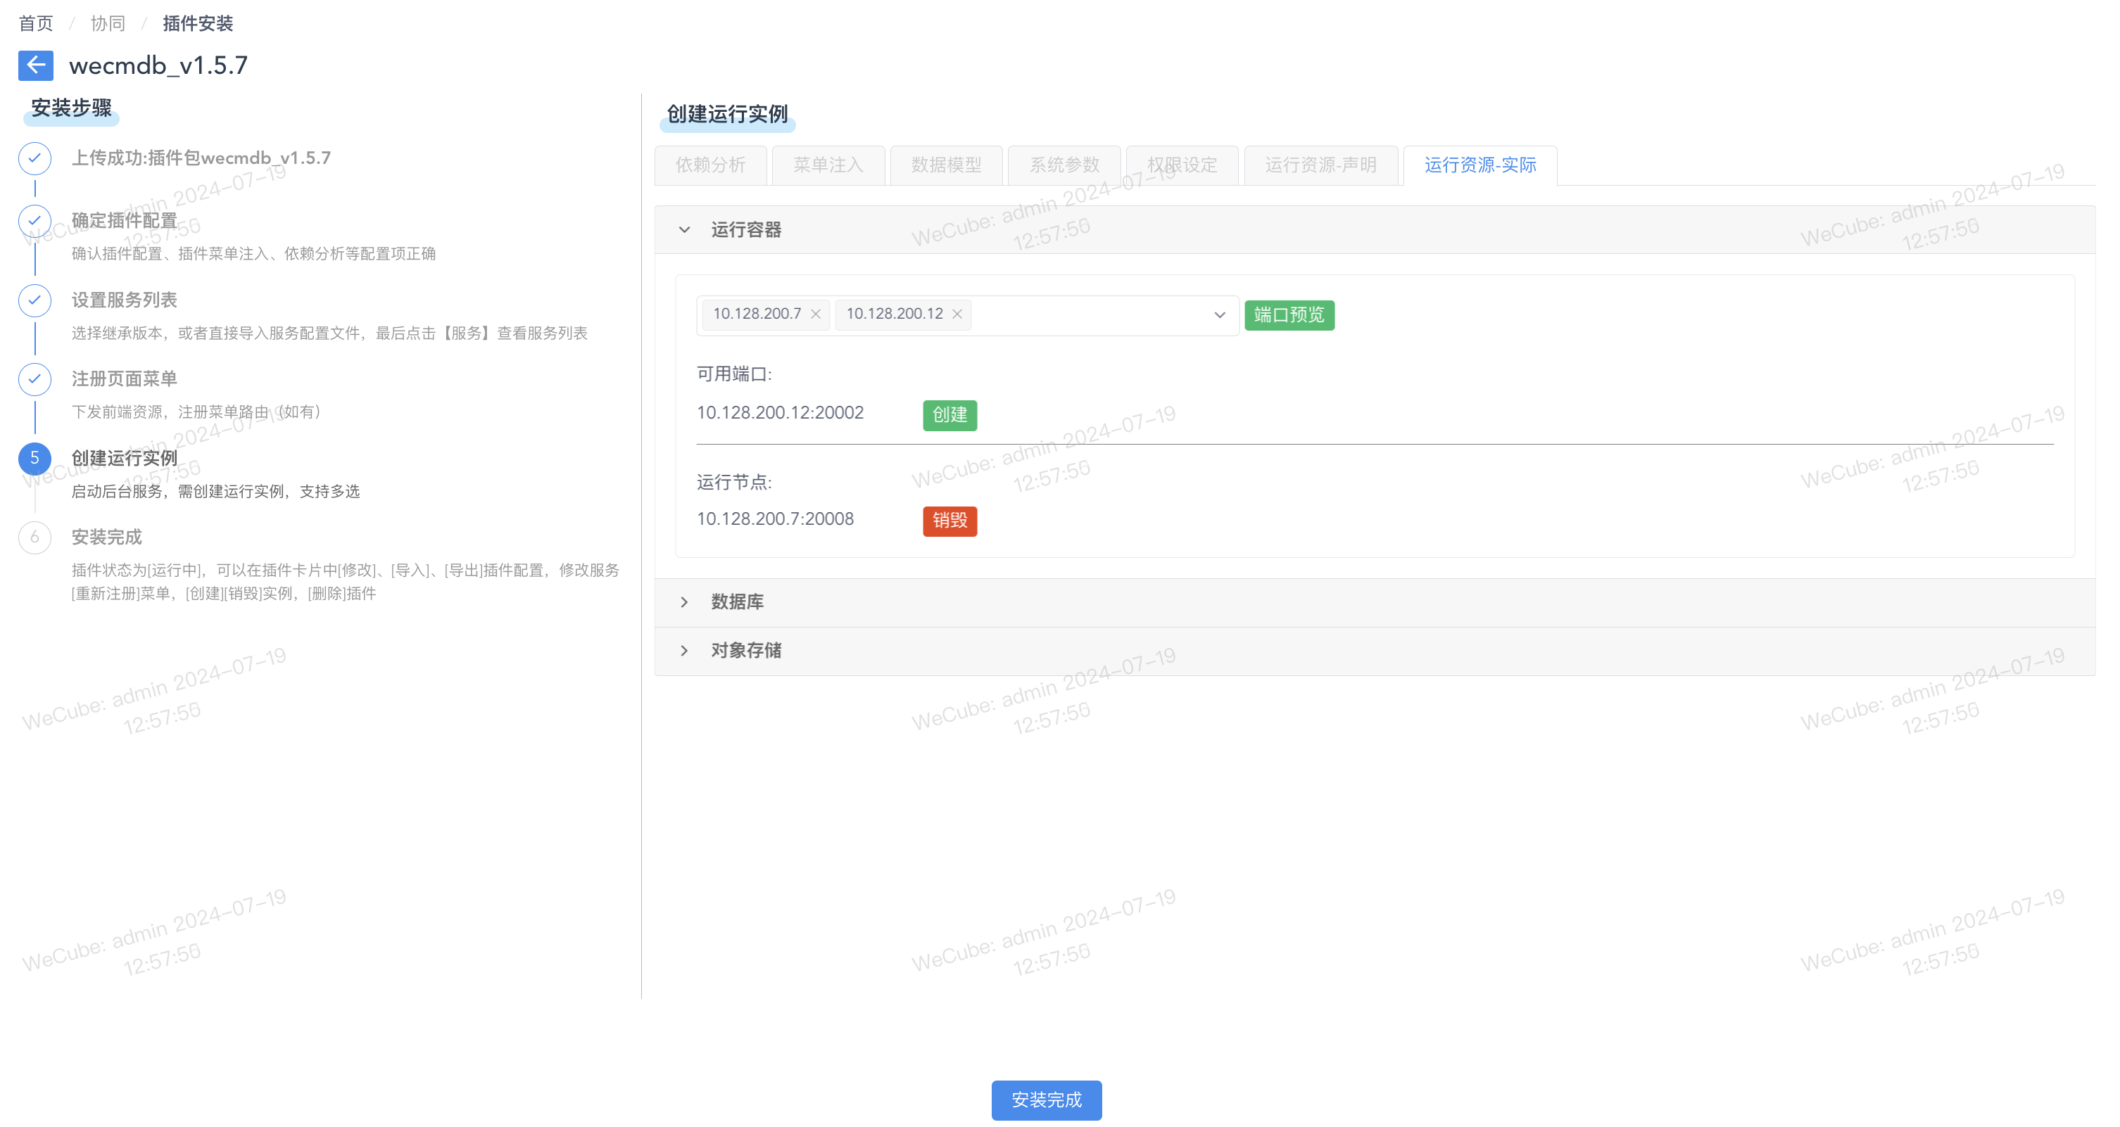The height and width of the screenshot is (1127, 2120).
Task: Switch to the 运行资源-声明 tab
Action: click(1320, 165)
